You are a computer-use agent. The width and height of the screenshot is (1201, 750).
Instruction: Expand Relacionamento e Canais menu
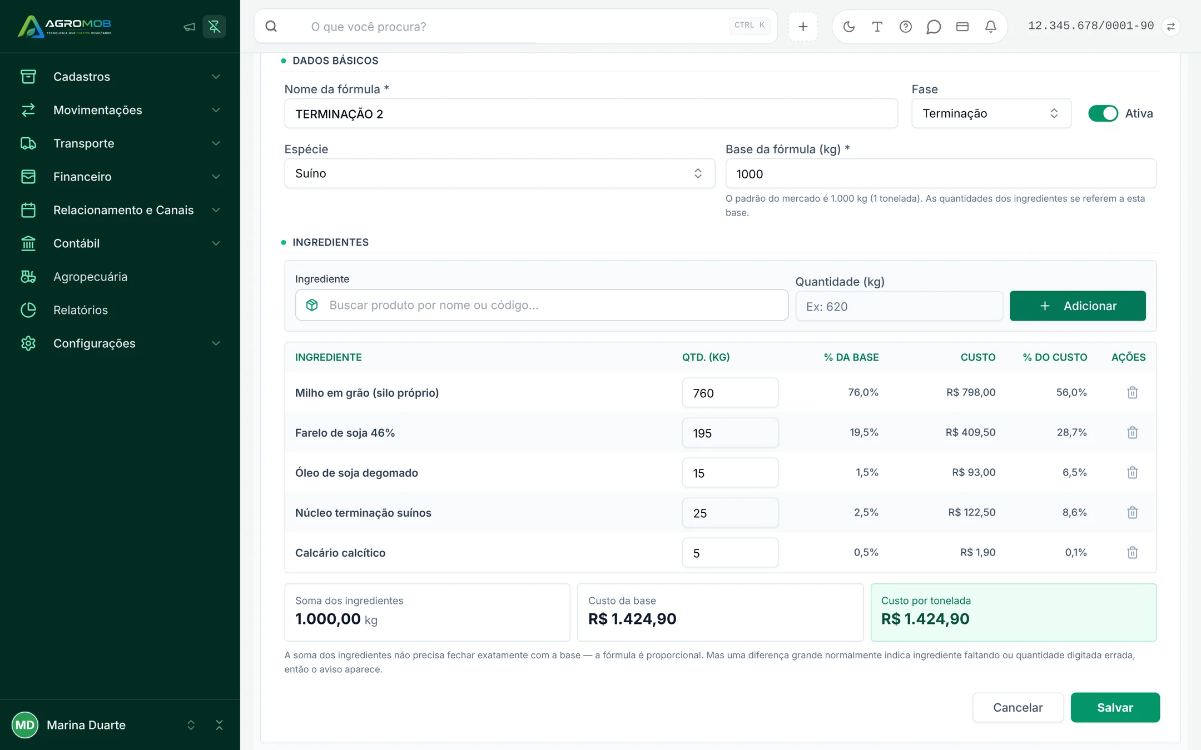[120, 210]
